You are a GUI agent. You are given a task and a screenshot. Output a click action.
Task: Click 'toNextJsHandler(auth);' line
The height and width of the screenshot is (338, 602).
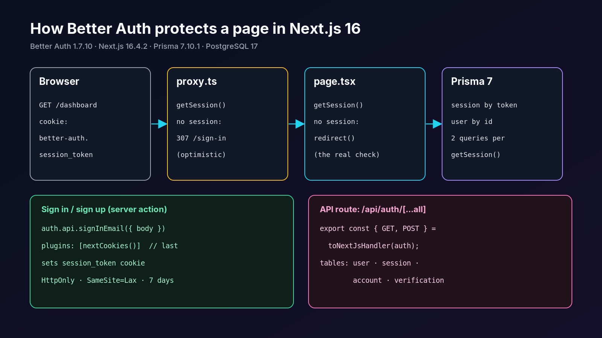tap(373, 246)
